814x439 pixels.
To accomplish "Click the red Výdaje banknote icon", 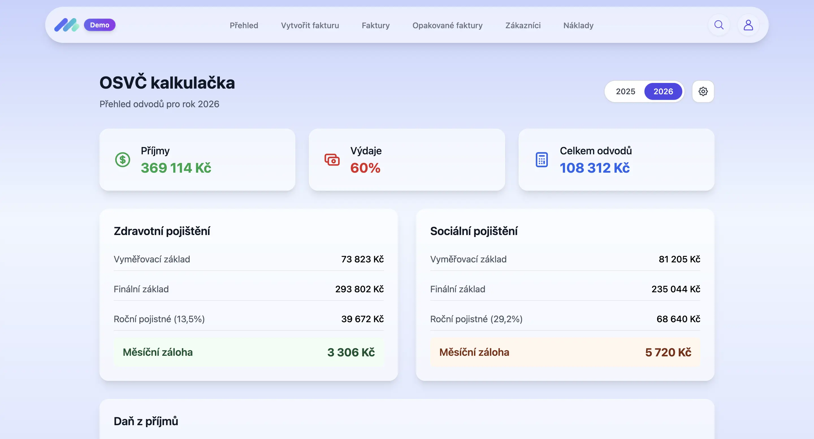I will click(x=332, y=160).
